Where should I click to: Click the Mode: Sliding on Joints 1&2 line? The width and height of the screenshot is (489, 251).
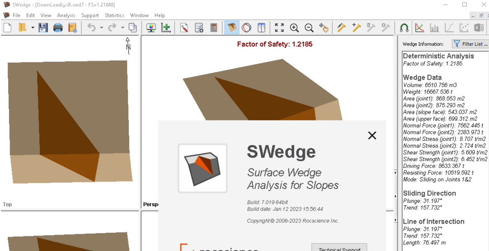click(x=437, y=180)
